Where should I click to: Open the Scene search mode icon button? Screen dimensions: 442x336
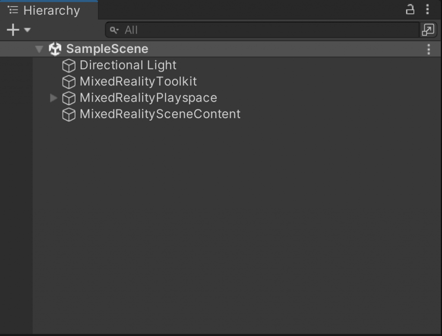pyautogui.click(x=428, y=30)
